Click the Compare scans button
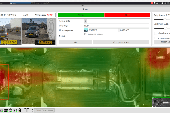The image size is (170, 113). pos(121,42)
